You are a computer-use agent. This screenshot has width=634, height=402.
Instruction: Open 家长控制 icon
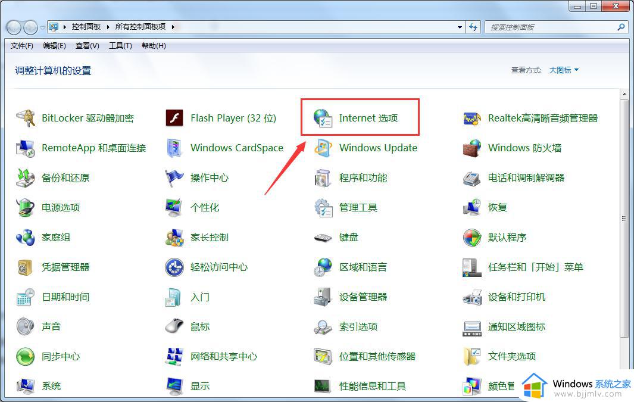coord(174,238)
